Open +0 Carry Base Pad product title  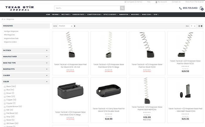109,110
